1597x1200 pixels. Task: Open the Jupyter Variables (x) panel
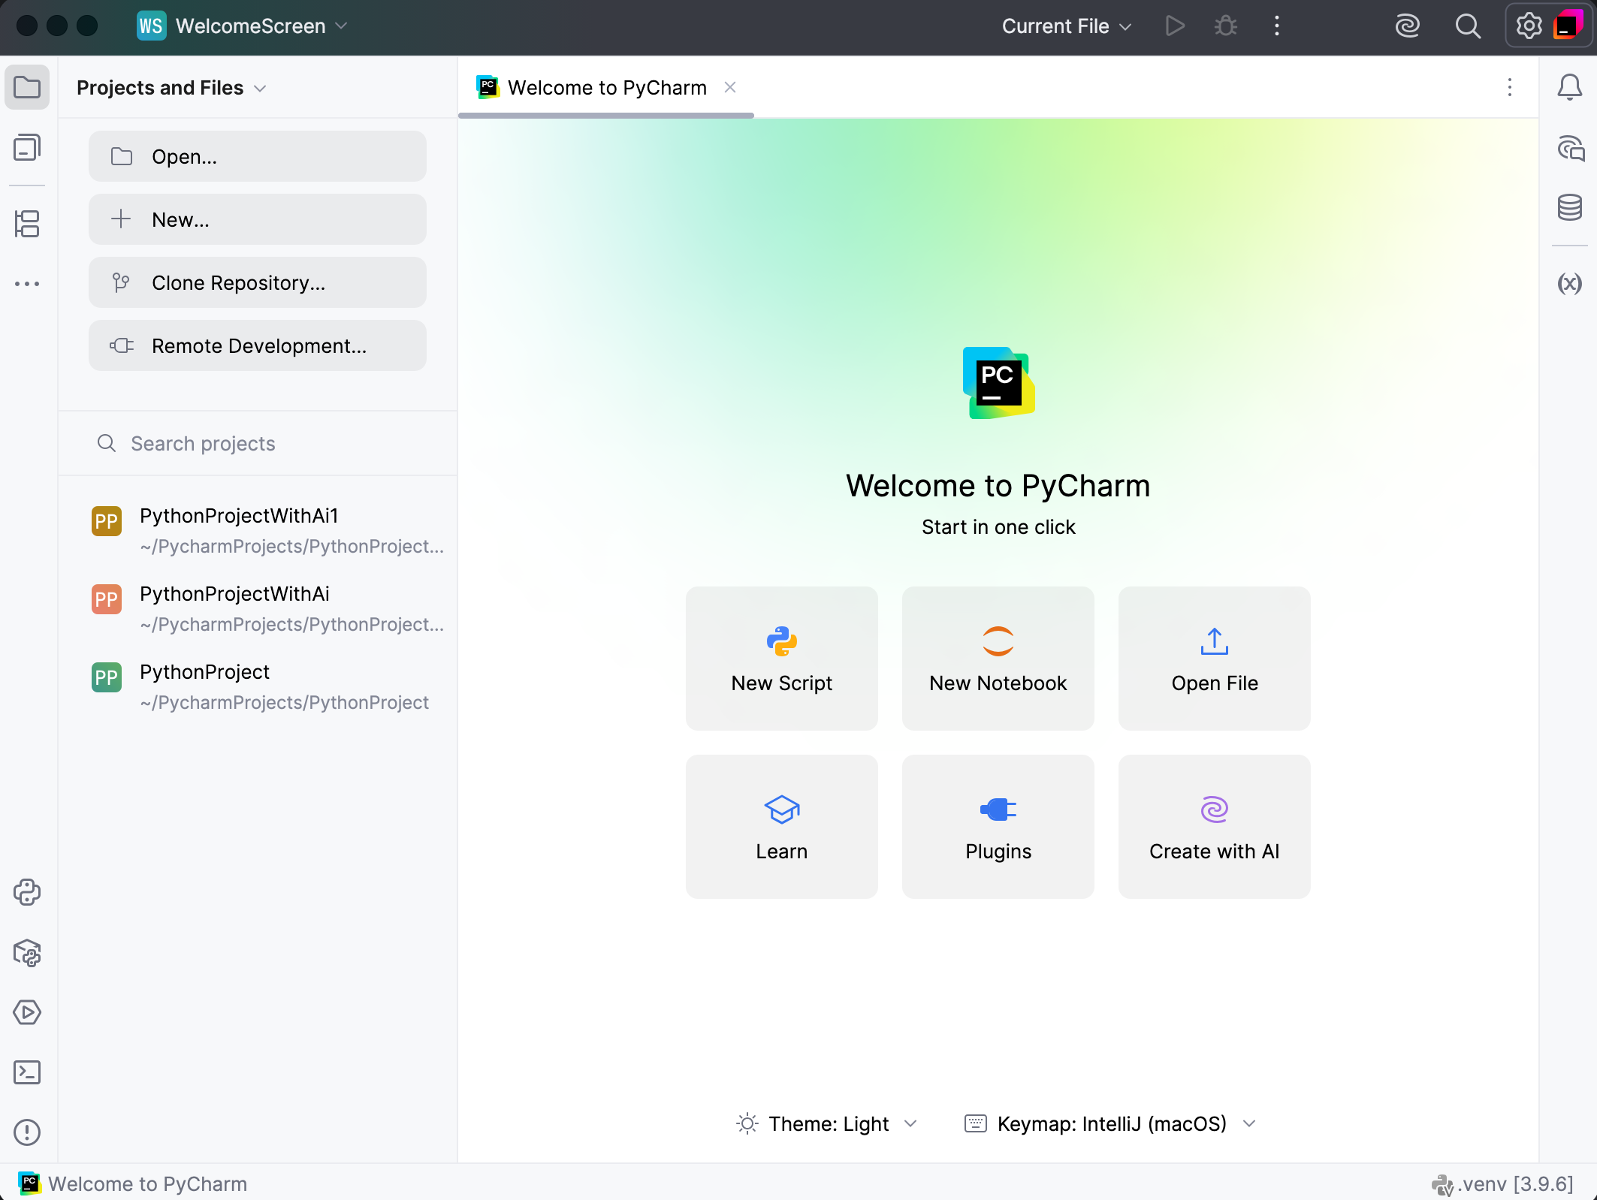point(1569,283)
